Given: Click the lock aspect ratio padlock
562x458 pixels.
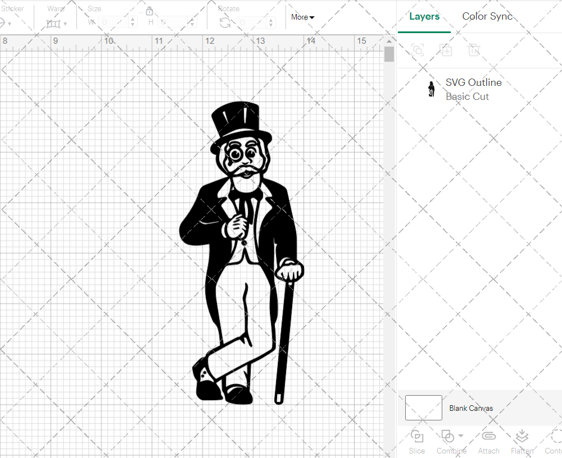Looking at the screenshot, I should click(x=149, y=11).
